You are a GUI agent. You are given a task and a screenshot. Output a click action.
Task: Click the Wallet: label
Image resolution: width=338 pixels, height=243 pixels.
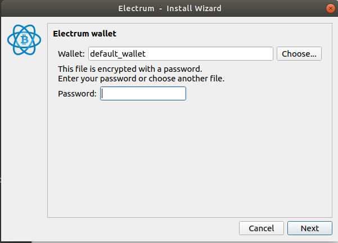[x=71, y=54]
